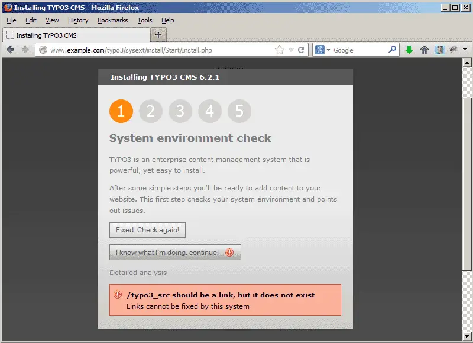The image size is (473, 343).
Task: Reload the current page
Action: [301, 50]
